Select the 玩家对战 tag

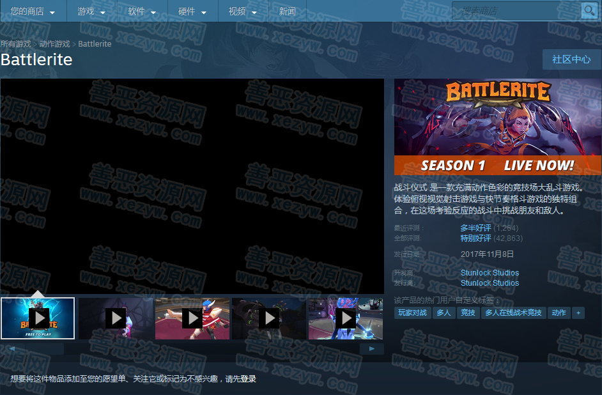tap(412, 313)
